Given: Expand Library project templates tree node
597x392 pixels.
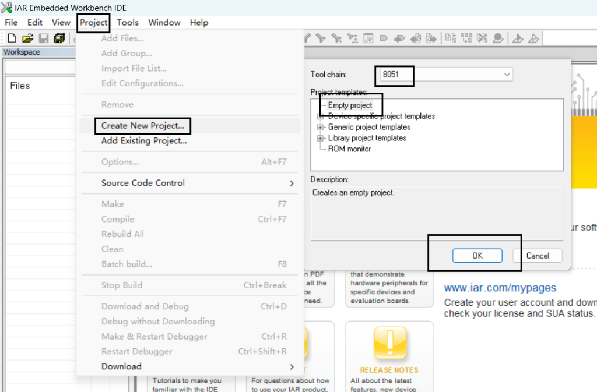Looking at the screenshot, I should [320, 138].
